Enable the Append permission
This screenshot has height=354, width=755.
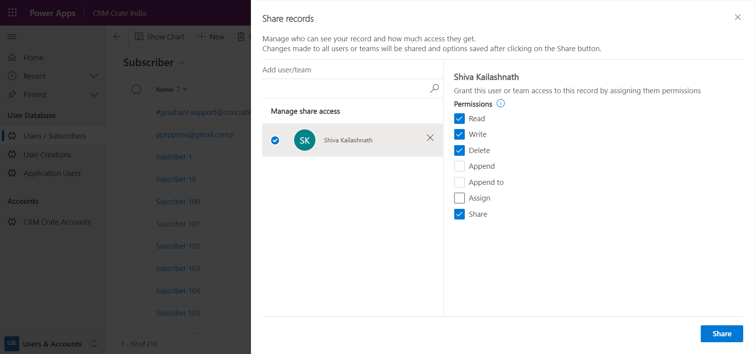(459, 166)
